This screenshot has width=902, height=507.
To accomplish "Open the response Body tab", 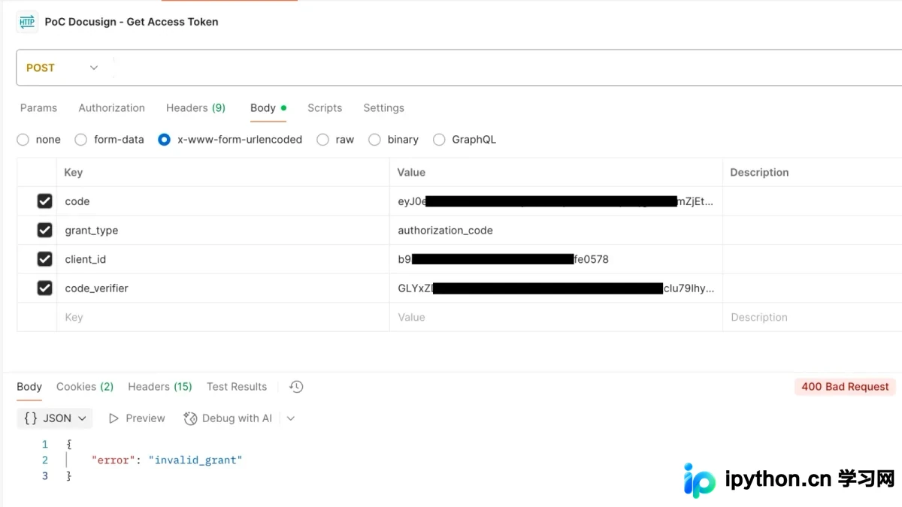I will click(x=29, y=387).
